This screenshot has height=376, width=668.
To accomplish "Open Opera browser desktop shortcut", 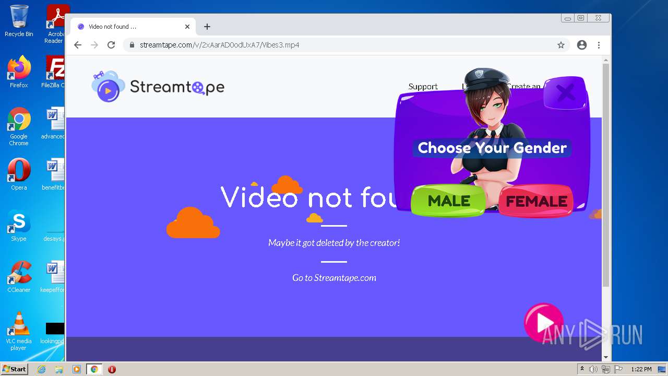I will (19, 174).
